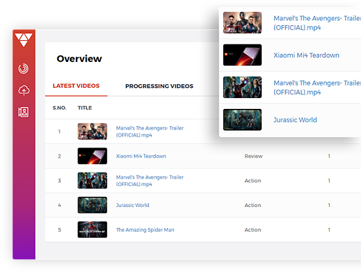Click the Xiaomi Mi4 thumbnail in table
Screen dimensions: 361x272
tap(92, 156)
